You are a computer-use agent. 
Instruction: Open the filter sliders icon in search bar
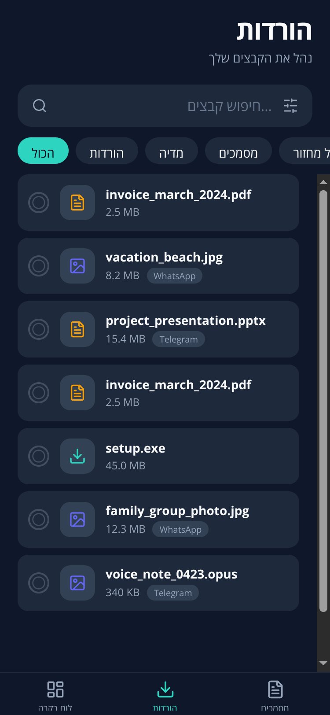click(x=290, y=106)
